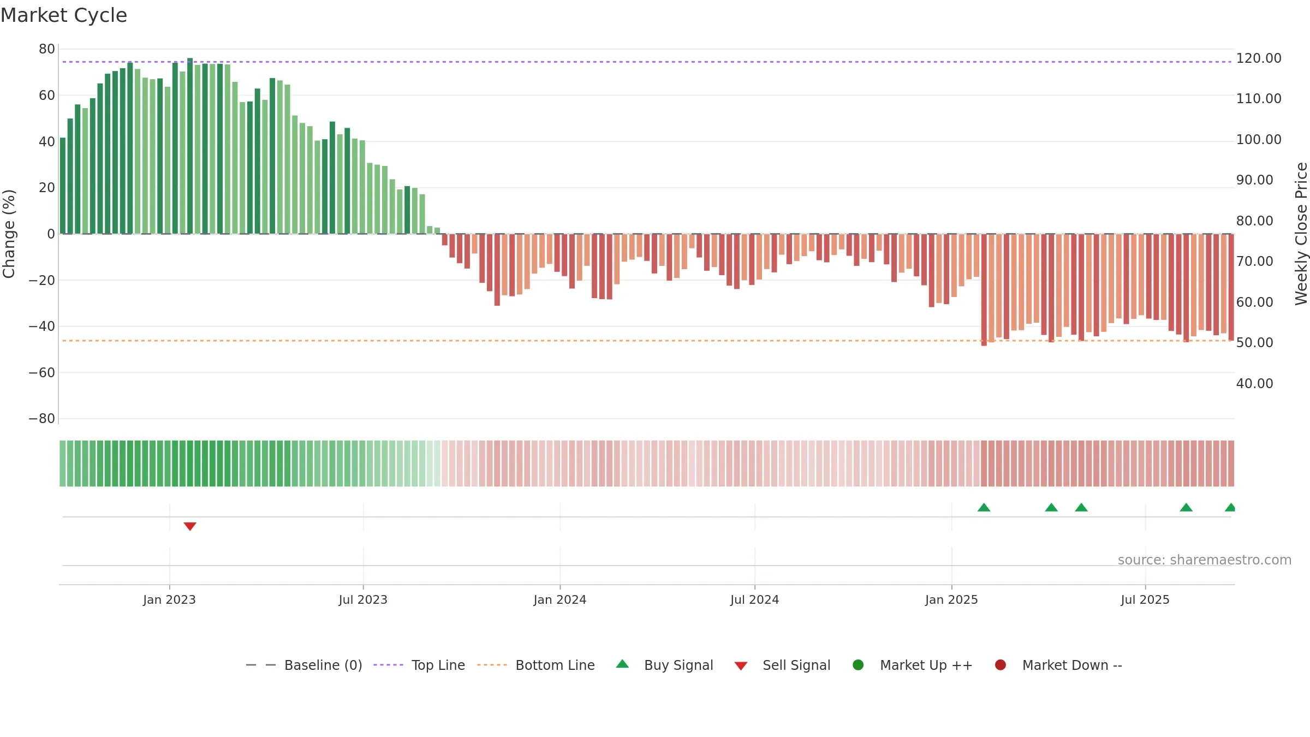The height and width of the screenshot is (737, 1310).
Task: Click the Jan 2023 axis label
Action: pos(169,599)
